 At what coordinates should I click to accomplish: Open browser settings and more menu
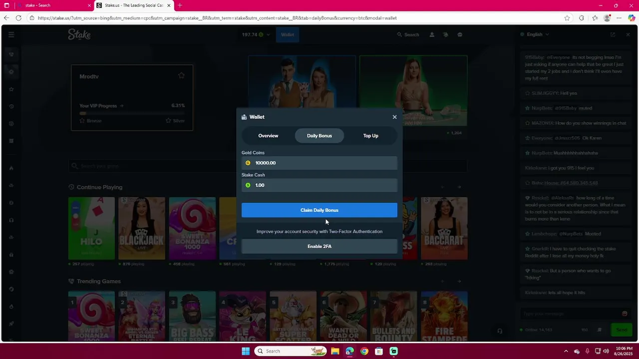point(620,18)
